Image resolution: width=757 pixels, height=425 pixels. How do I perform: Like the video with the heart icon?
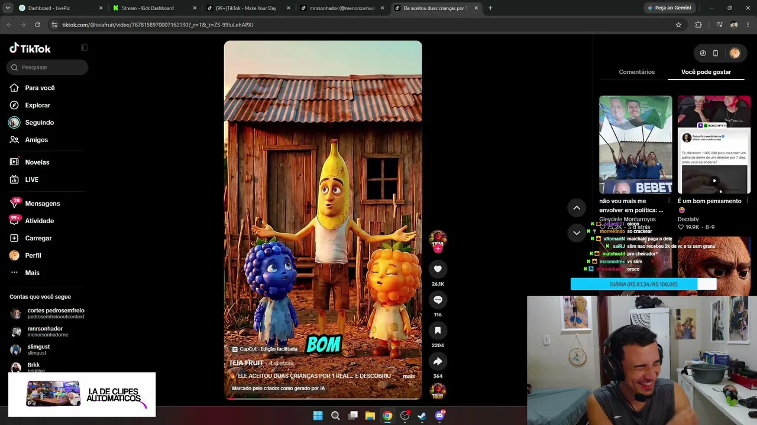438,269
